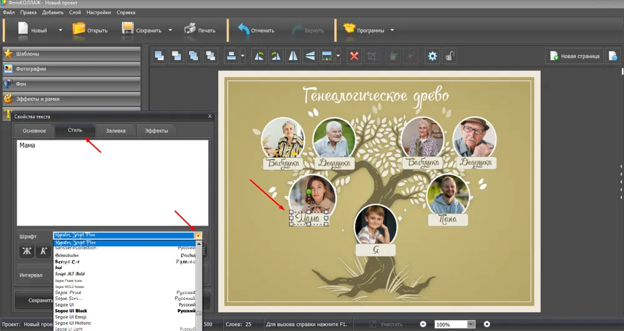Open the Шрифт font dropdown arrow
This screenshot has width=624, height=331.
(198, 235)
